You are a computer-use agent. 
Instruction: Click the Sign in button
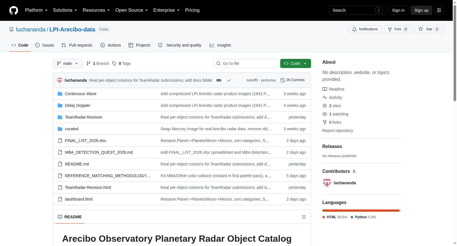pos(398,10)
